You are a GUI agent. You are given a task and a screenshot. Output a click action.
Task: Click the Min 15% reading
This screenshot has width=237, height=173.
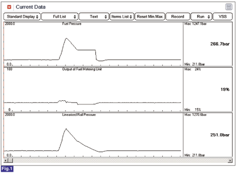[193, 110]
